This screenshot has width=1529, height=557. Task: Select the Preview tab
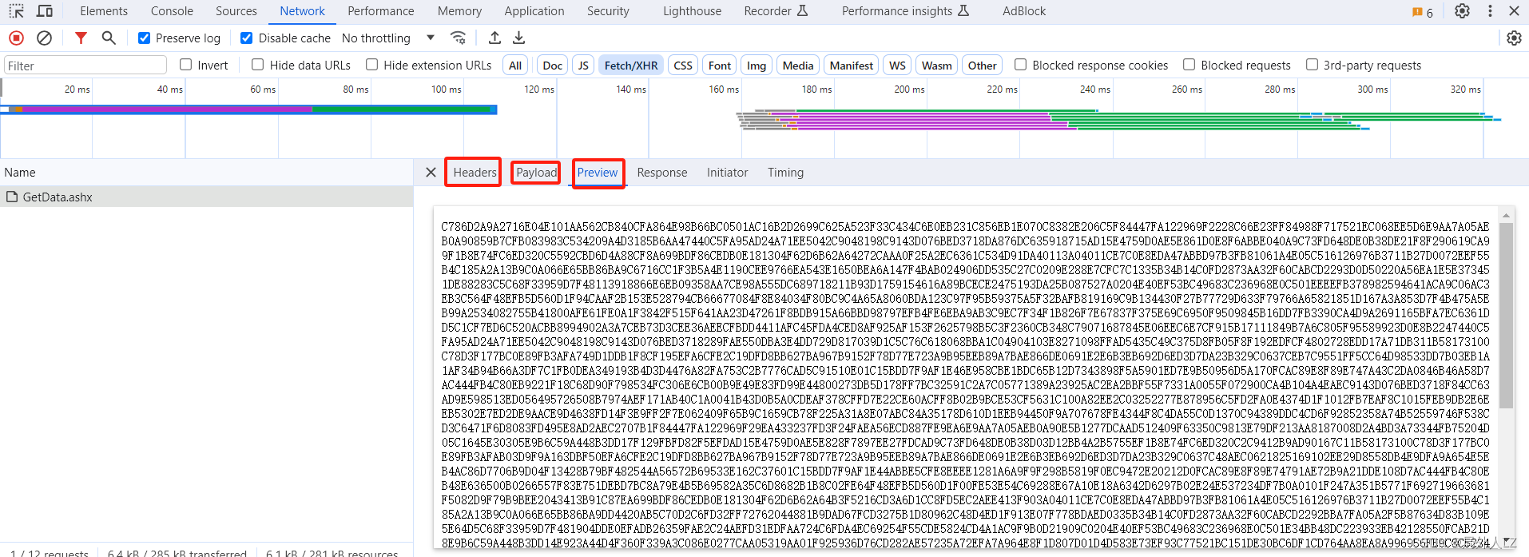pos(598,173)
